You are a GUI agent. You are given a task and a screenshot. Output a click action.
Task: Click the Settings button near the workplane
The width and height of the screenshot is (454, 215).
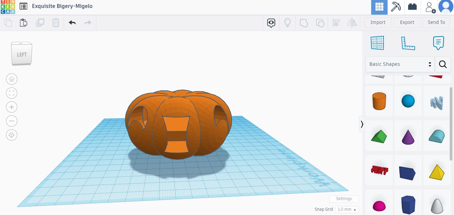tap(344, 199)
